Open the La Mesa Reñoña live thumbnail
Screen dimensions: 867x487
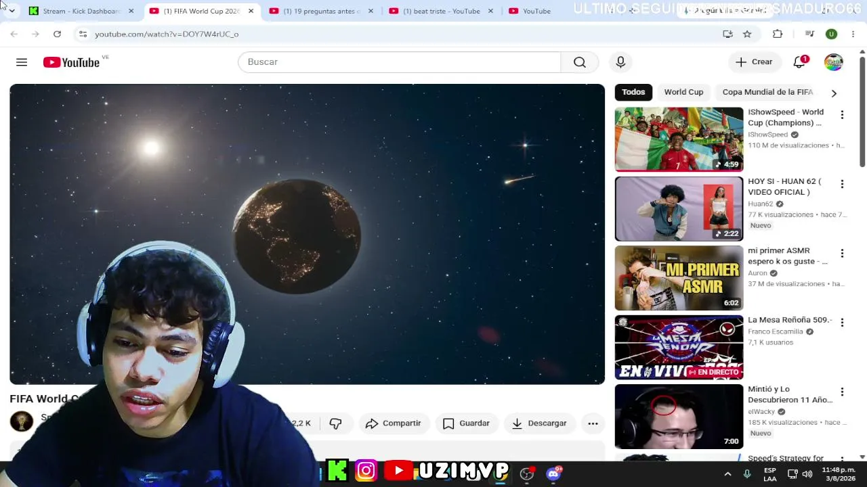679,348
